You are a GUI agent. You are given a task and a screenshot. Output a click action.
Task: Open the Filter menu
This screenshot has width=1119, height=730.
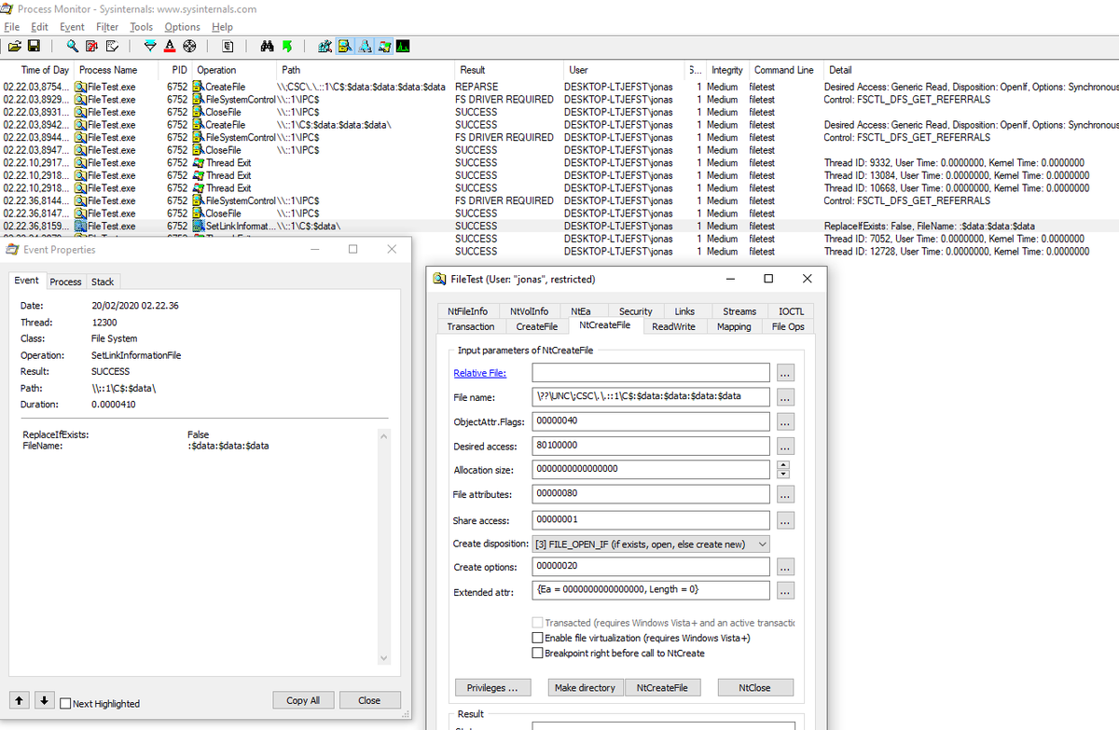click(107, 27)
